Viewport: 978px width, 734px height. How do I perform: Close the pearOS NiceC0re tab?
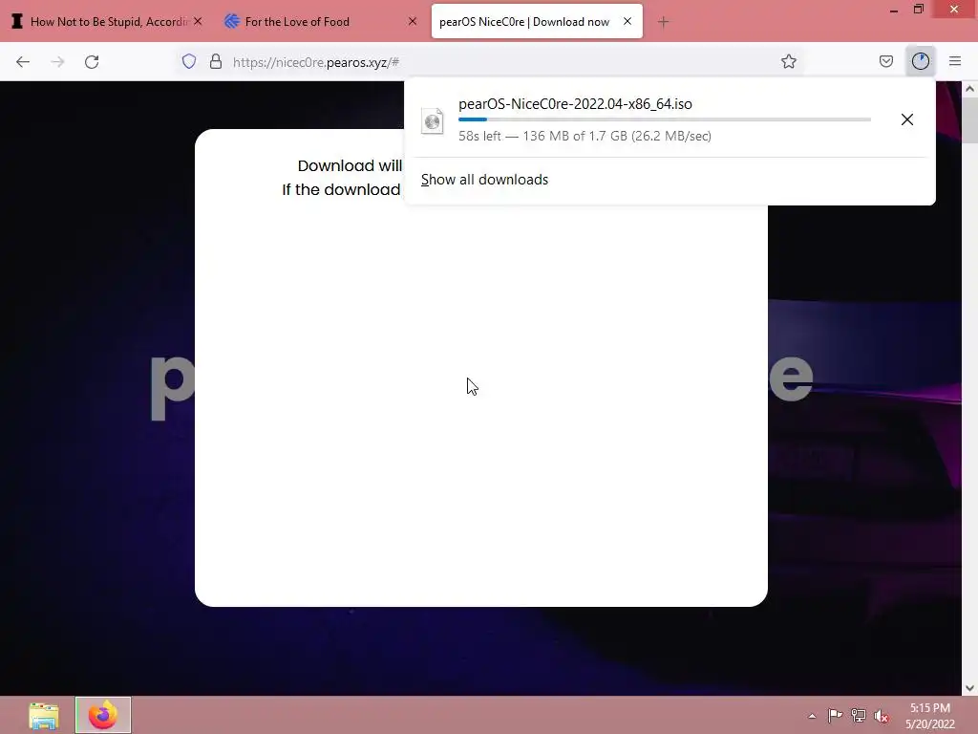tap(627, 21)
